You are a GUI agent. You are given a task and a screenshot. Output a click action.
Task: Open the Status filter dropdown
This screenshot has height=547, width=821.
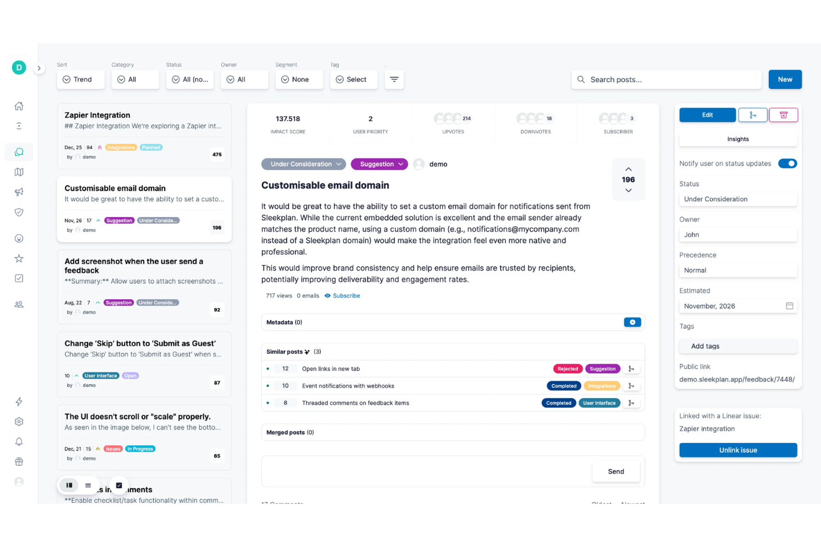(190, 79)
